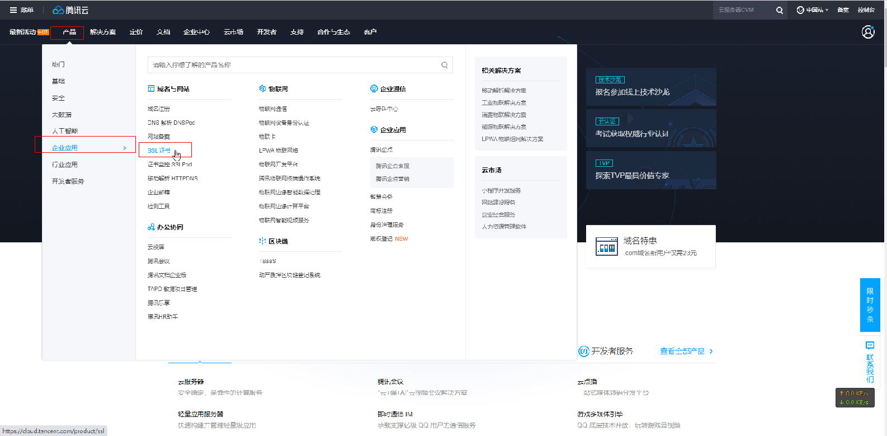887x436 pixels.
Task: Select 人工智能 category in sidebar
Action: 65,131
